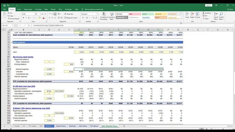Screen dimensions: 235x132
Task: Switch to the Insert ribbon tab
Action: pyautogui.click(x=19, y=10)
